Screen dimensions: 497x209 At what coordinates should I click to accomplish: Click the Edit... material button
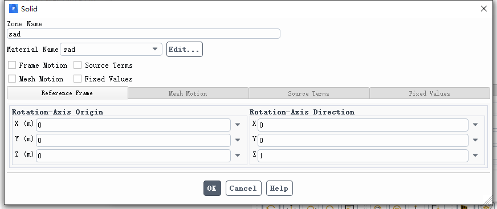click(185, 50)
